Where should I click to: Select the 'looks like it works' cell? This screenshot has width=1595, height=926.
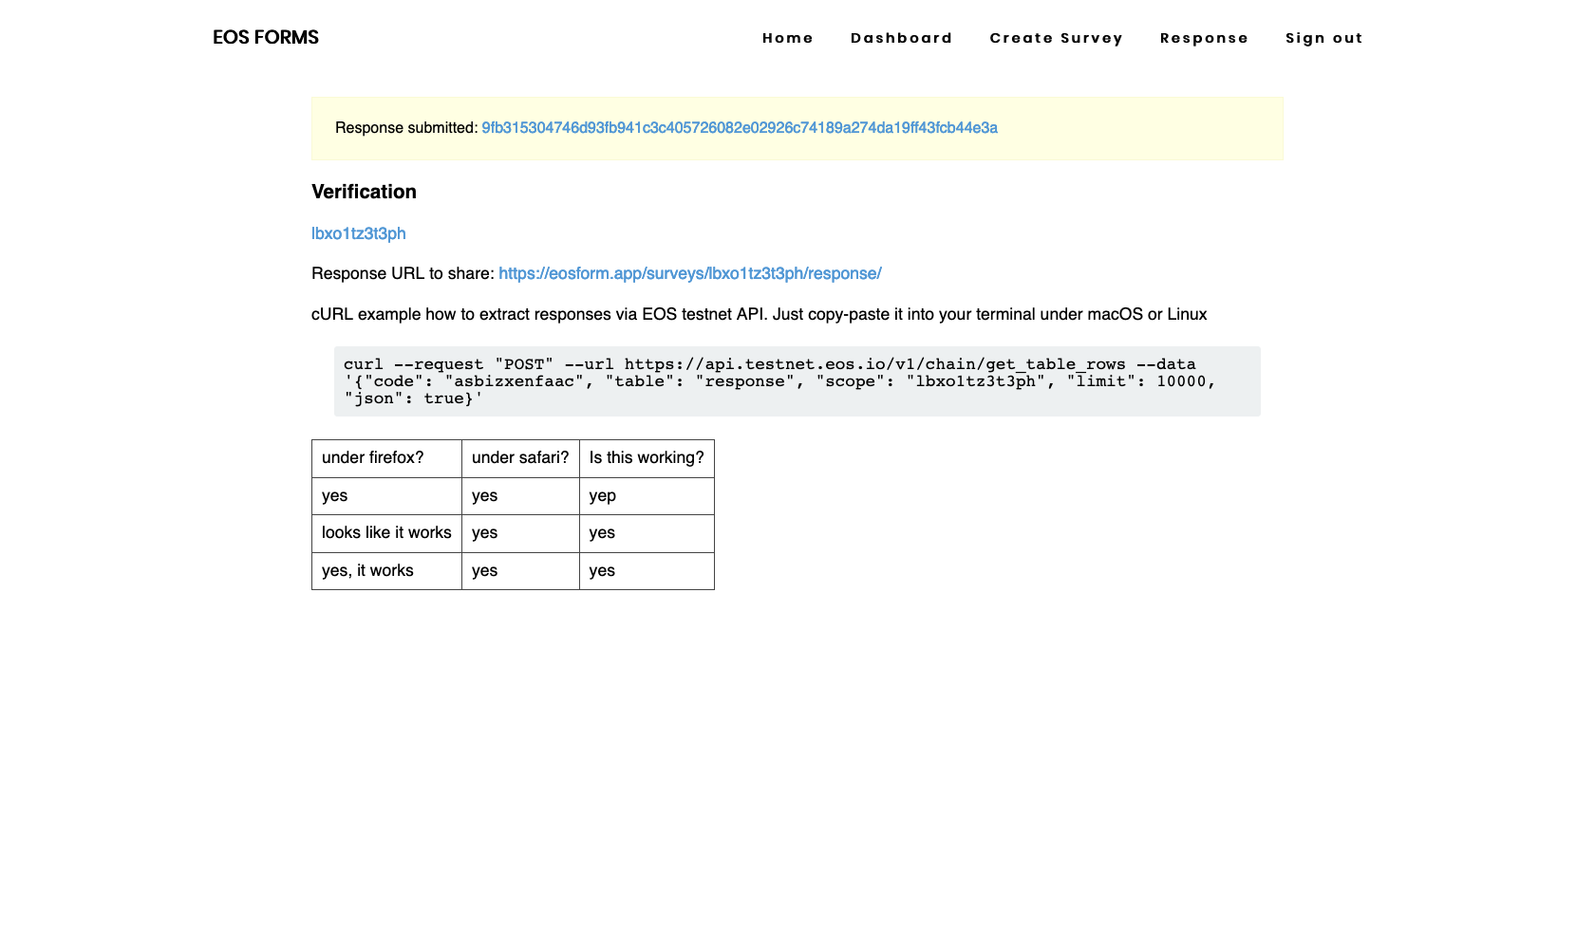[386, 533]
